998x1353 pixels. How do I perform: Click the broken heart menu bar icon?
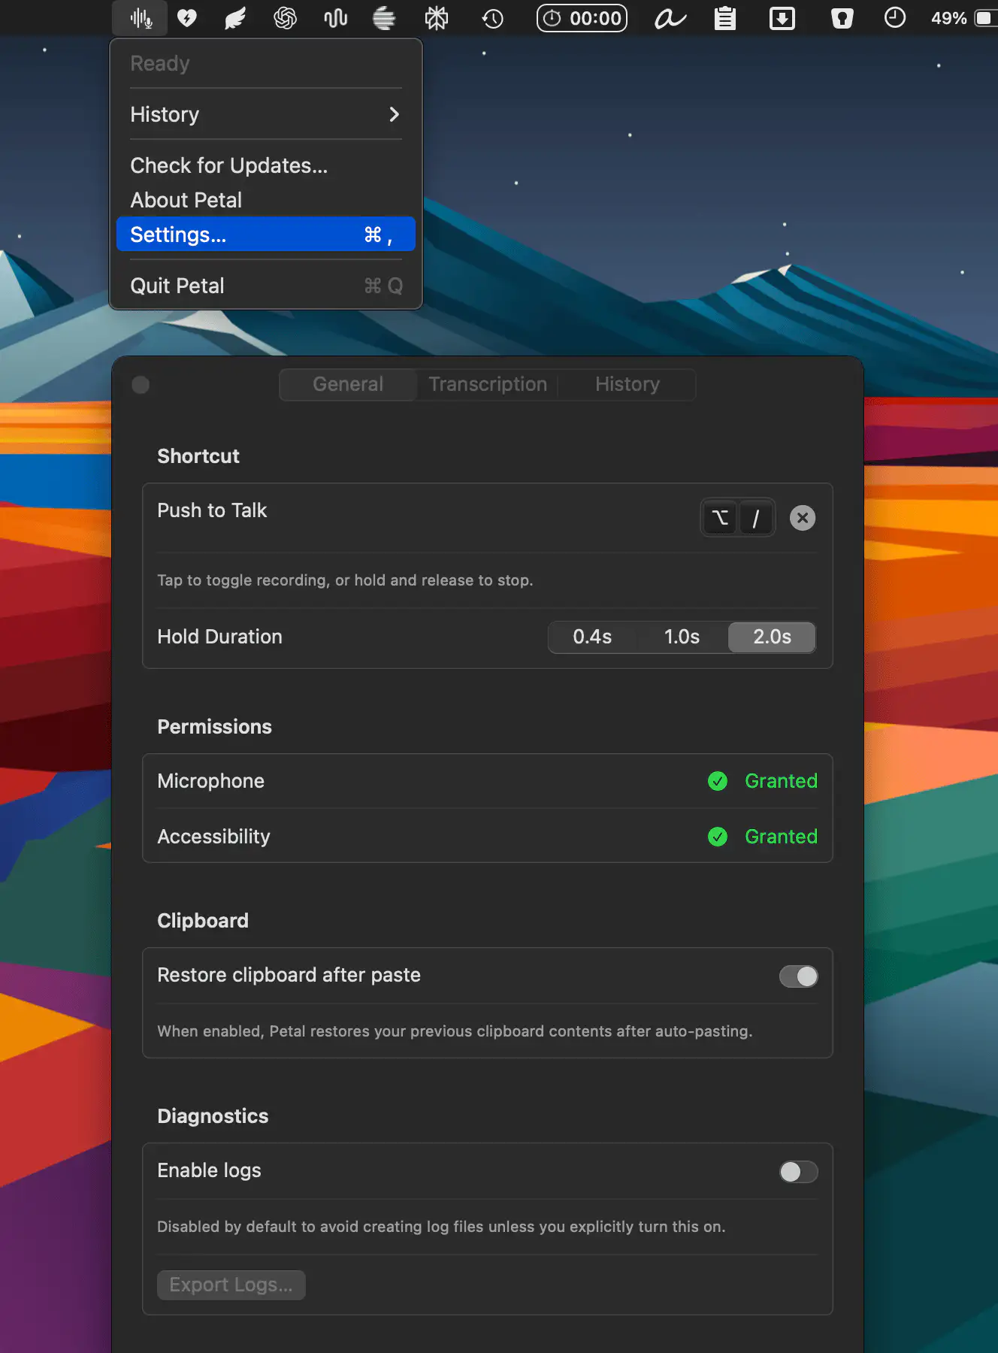pos(187,18)
